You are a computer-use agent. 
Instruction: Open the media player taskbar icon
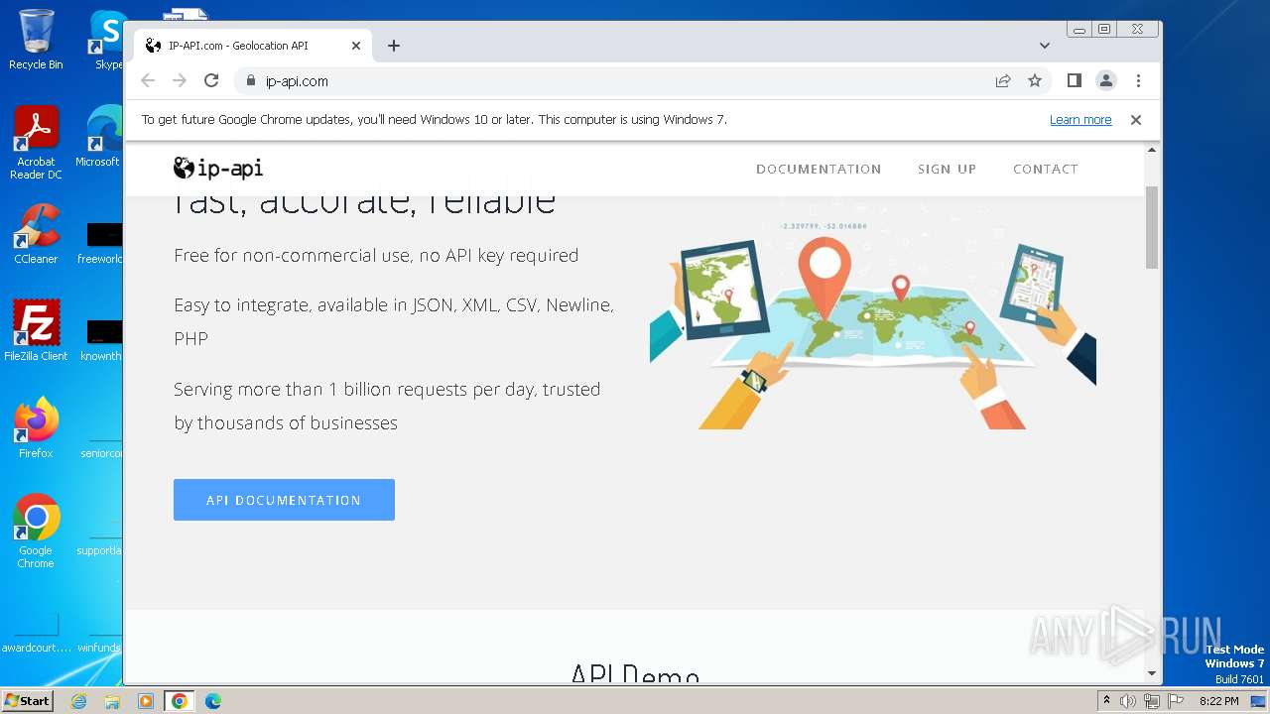click(146, 701)
